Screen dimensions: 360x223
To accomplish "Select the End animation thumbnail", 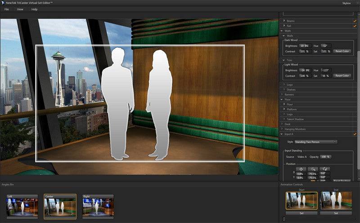I will [x=336, y=201].
